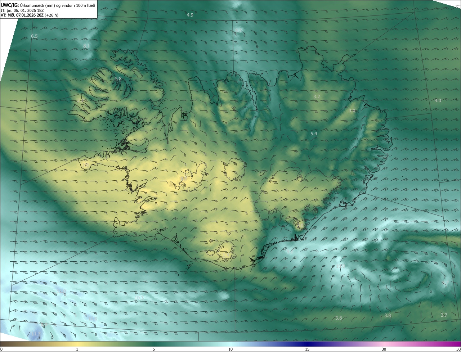The image size is (461, 352).
Task: Click the 4.0 value label
Action: tap(438, 100)
